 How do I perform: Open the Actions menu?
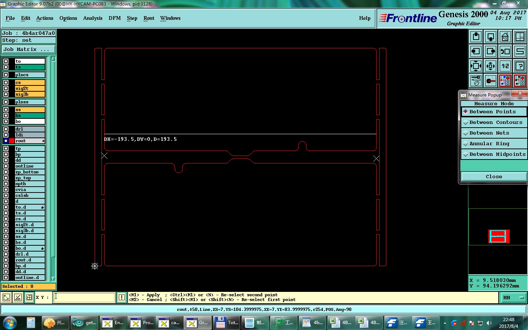coord(45,18)
